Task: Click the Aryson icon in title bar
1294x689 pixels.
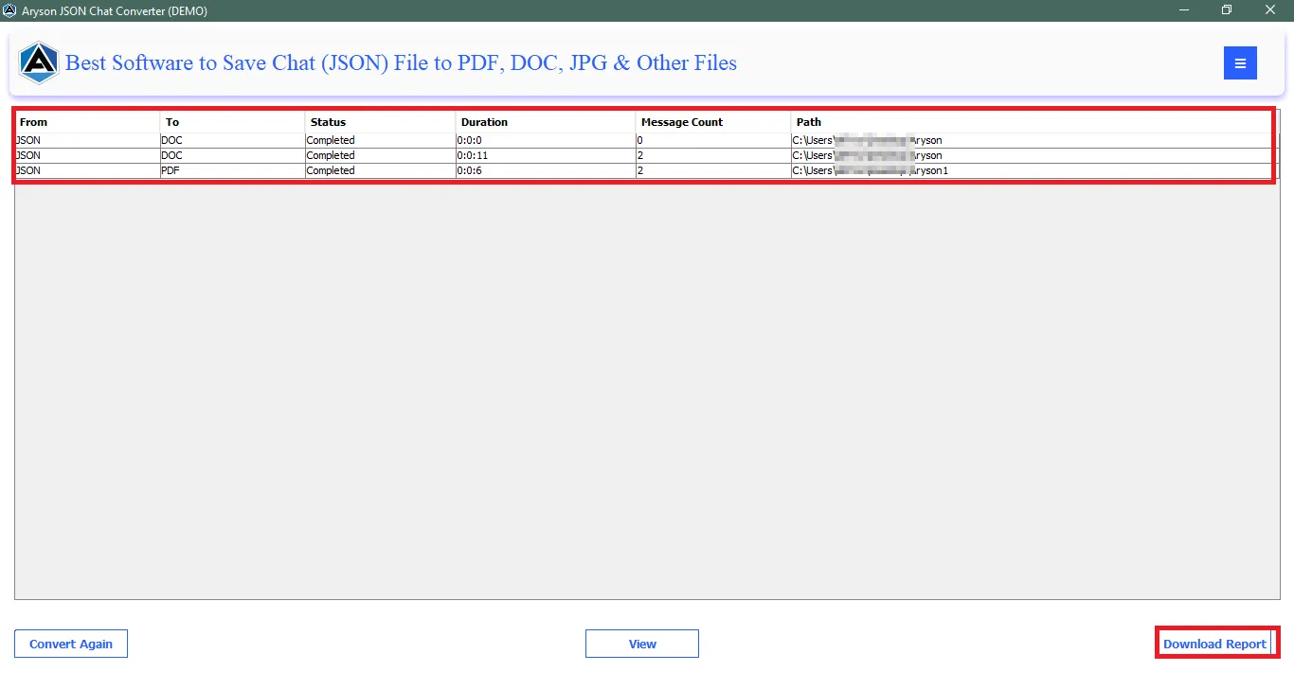Action: click(x=9, y=10)
